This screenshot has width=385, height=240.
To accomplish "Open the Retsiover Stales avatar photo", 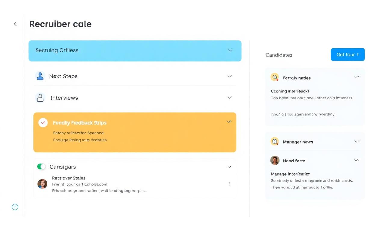I will click(42, 184).
